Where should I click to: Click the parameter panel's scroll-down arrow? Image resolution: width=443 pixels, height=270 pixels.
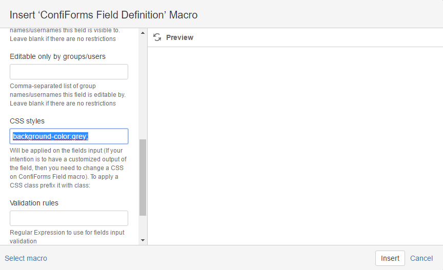pos(143,240)
